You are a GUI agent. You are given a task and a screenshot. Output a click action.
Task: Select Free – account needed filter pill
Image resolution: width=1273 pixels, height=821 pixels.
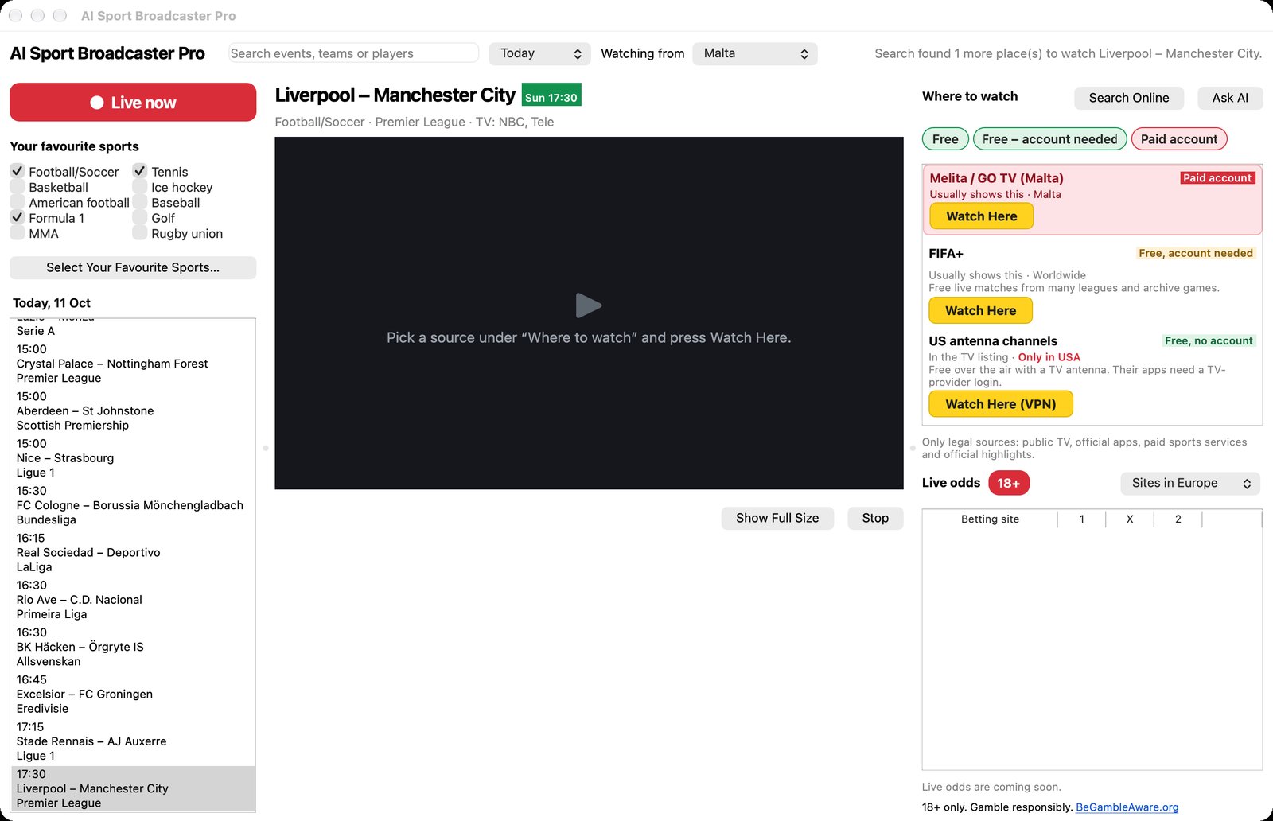1049,139
